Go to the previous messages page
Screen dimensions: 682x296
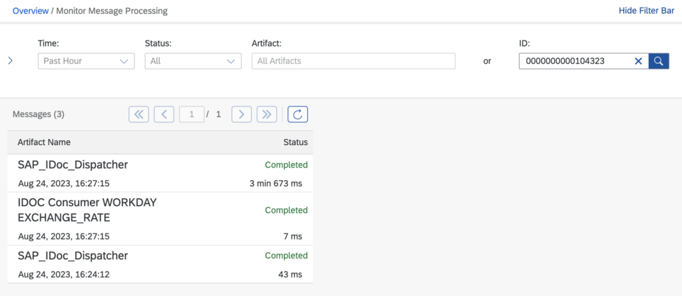click(164, 114)
